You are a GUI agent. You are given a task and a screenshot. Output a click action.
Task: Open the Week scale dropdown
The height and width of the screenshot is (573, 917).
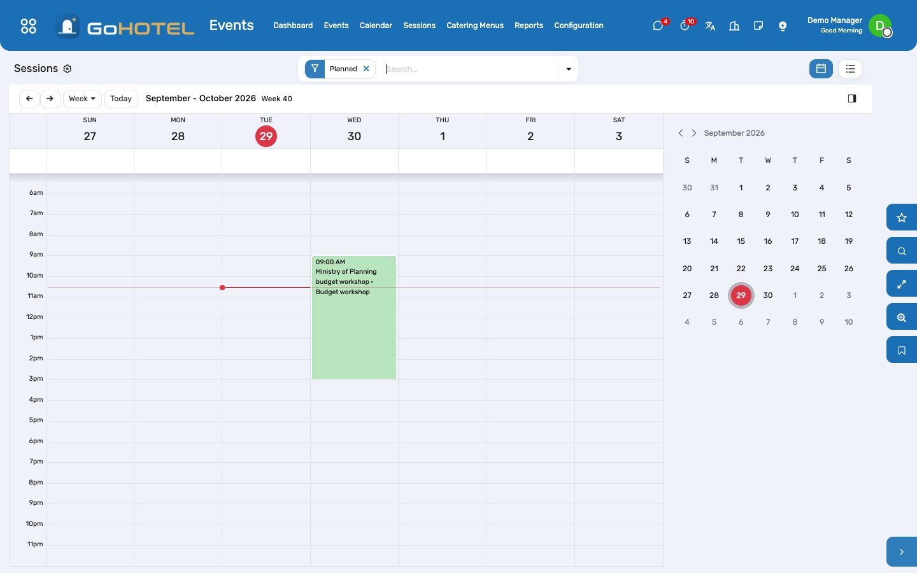point(82,99)
